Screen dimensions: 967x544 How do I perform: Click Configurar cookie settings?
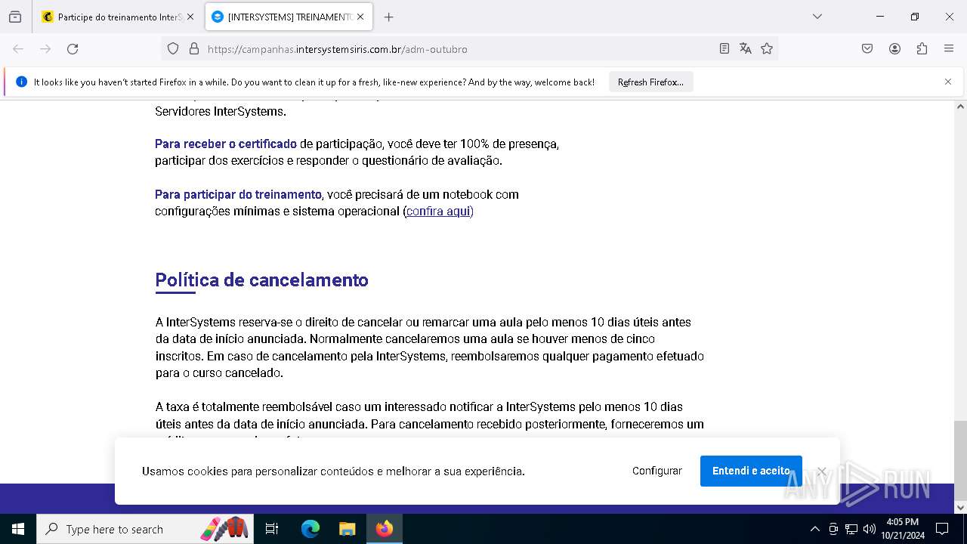click(657, 471)
